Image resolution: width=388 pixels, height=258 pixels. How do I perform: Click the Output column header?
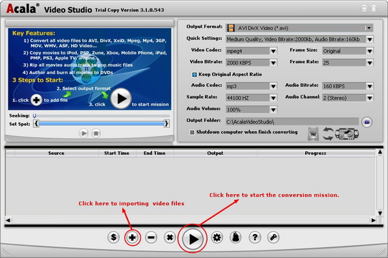tap(215, 153)
